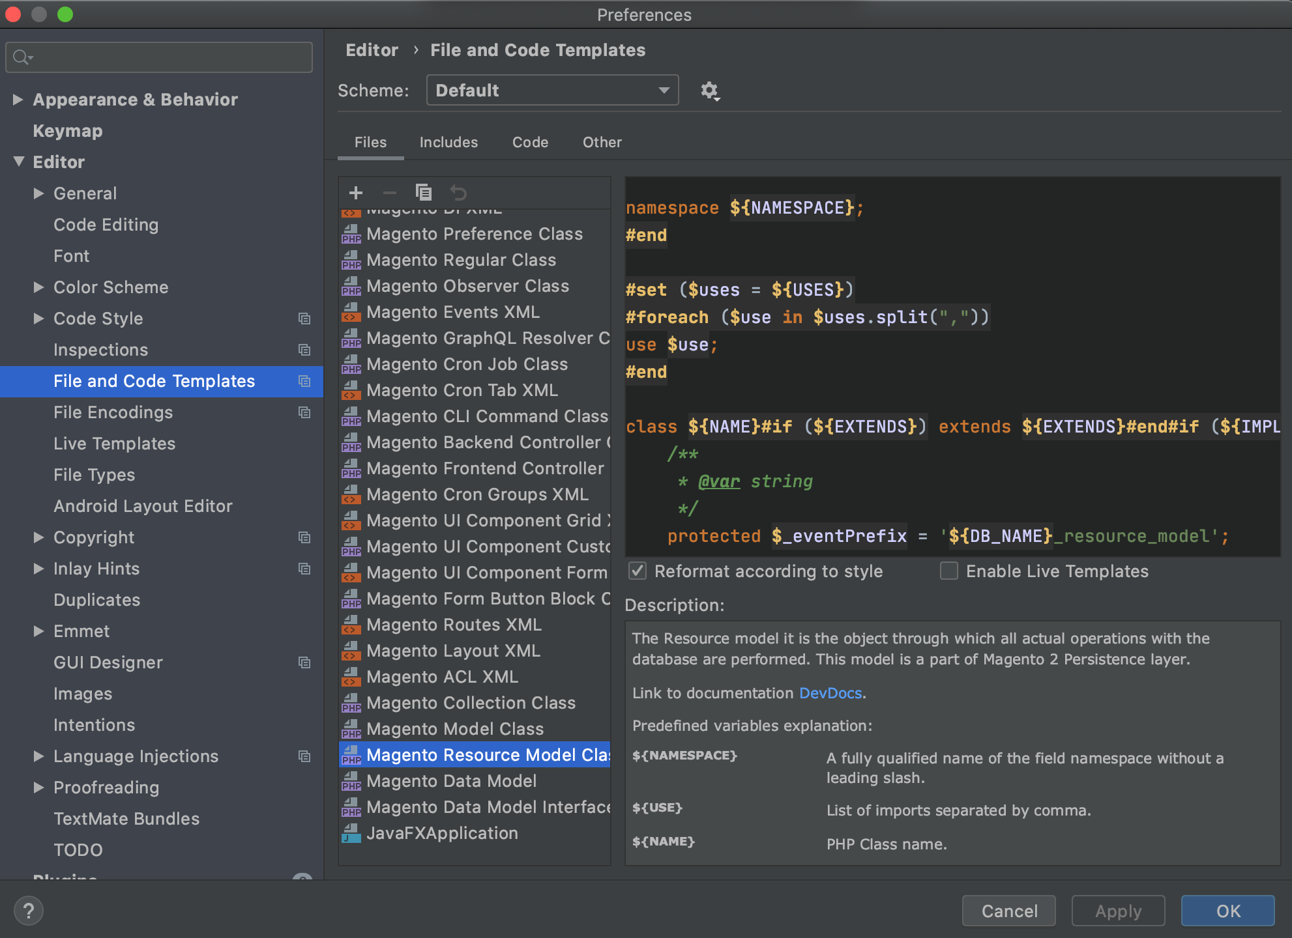
Task: Click file icon of Magento Preference Class
Action: coord(351,234)
